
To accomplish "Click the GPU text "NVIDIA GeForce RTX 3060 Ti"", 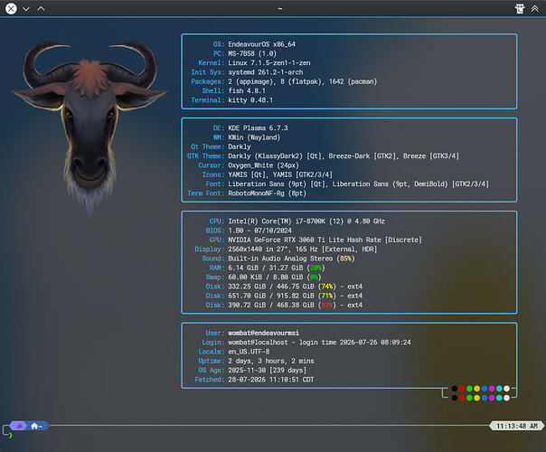I will 278,240.
